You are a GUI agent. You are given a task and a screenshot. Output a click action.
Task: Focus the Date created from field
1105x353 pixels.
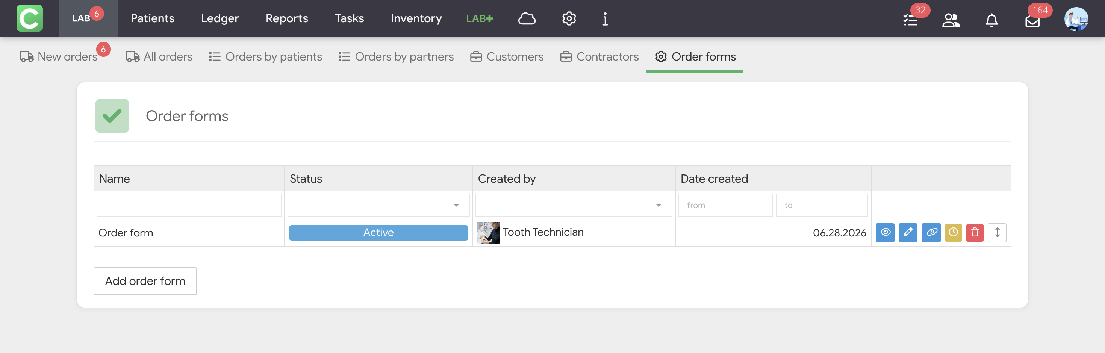(x=725, y=205)
